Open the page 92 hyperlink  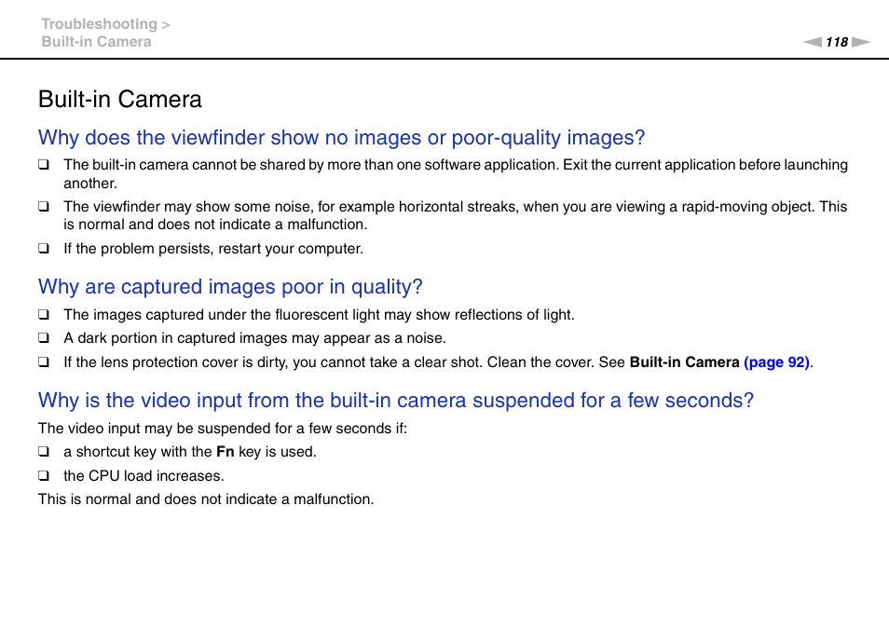click(777, 362)
